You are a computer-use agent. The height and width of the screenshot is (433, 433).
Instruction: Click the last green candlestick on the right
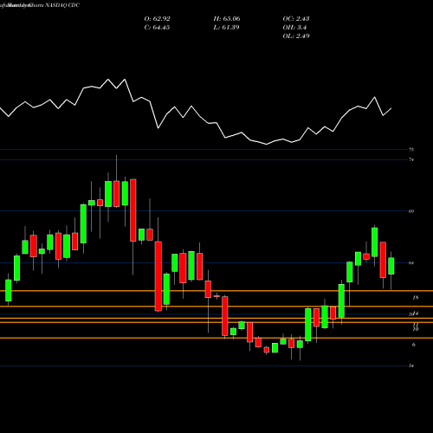click(391, 266)
